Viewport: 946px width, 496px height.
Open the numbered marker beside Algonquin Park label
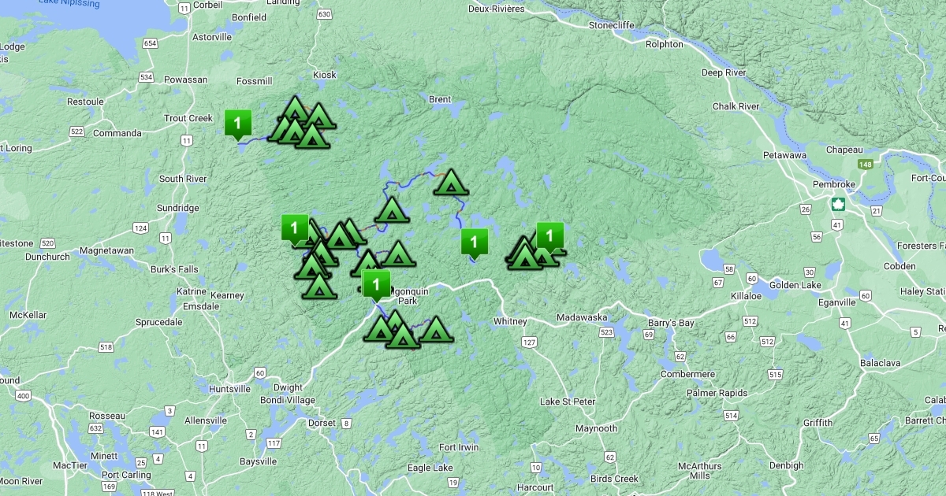click(376, 284)
